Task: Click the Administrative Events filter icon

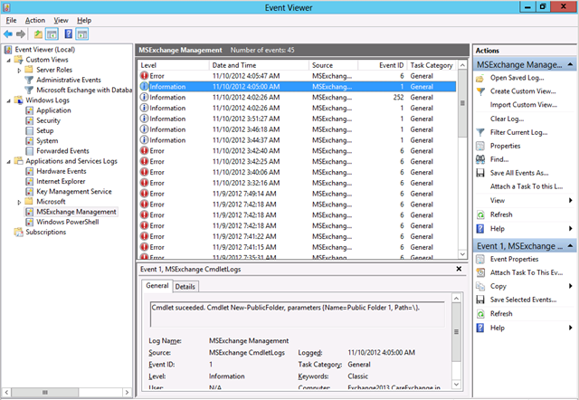Action: click(29, 80)
